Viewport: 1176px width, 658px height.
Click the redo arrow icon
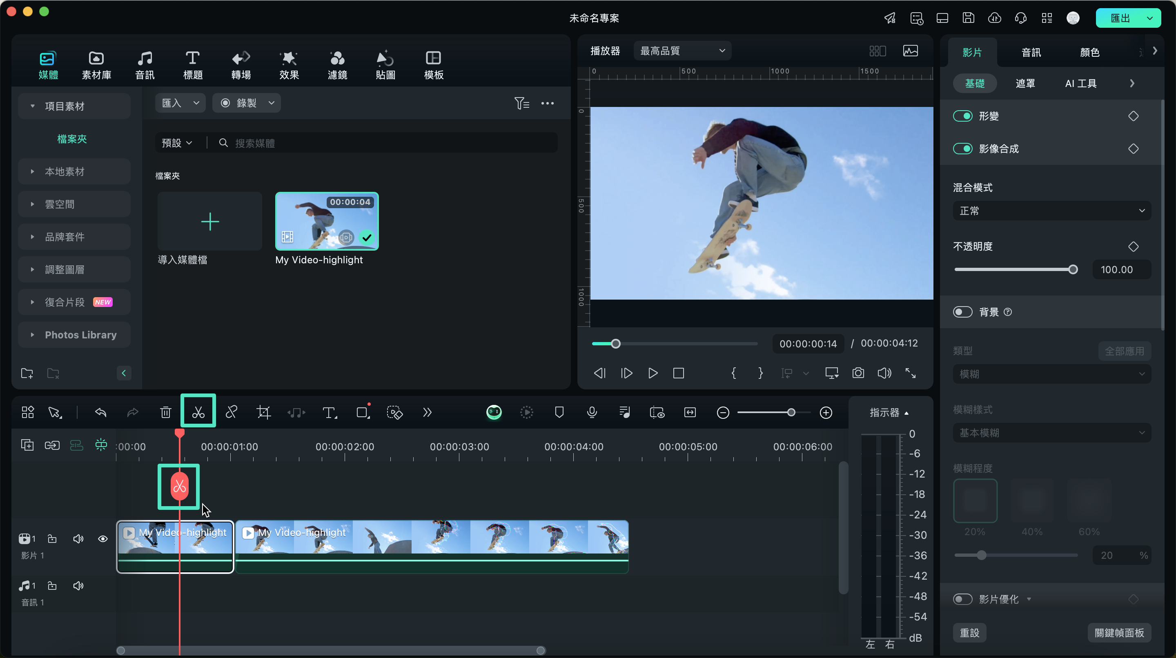pyautogui.click(x=132, y=413)
